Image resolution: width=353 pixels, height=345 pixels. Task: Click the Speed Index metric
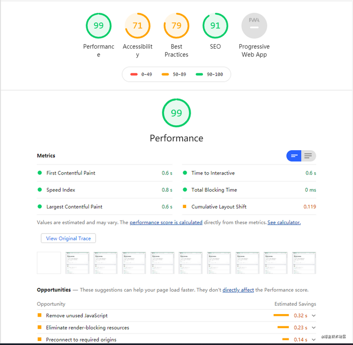tap(105, 190)
